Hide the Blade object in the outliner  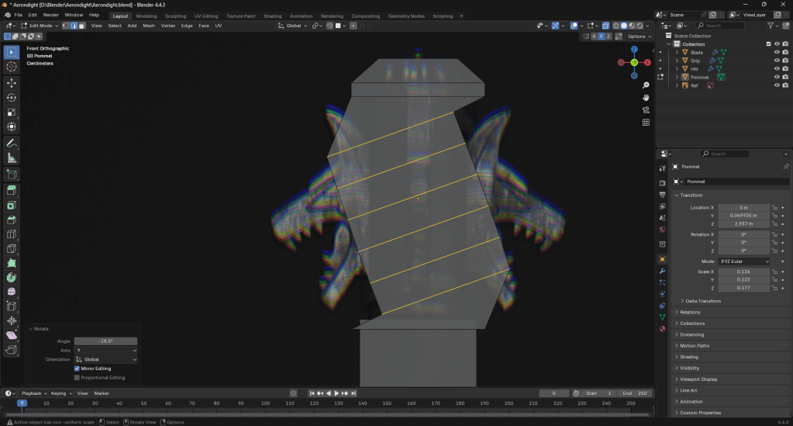[x=776, y=53]
